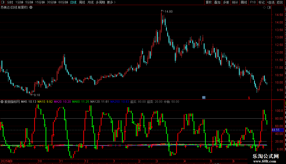
Task: Click the 财 financial marker icon
Action: click(204, 98)
